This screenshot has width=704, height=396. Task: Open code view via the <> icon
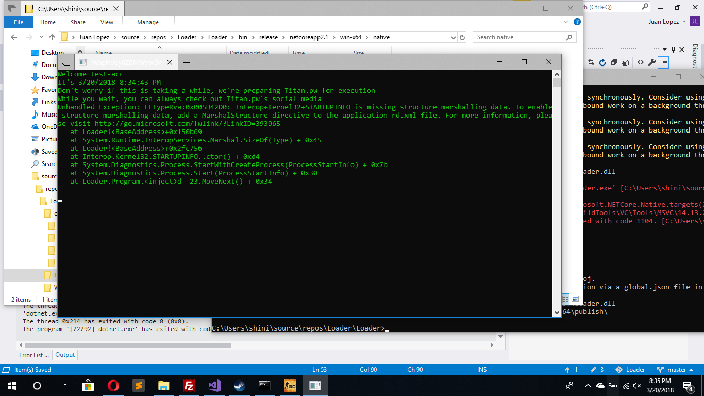click(641, 62)
